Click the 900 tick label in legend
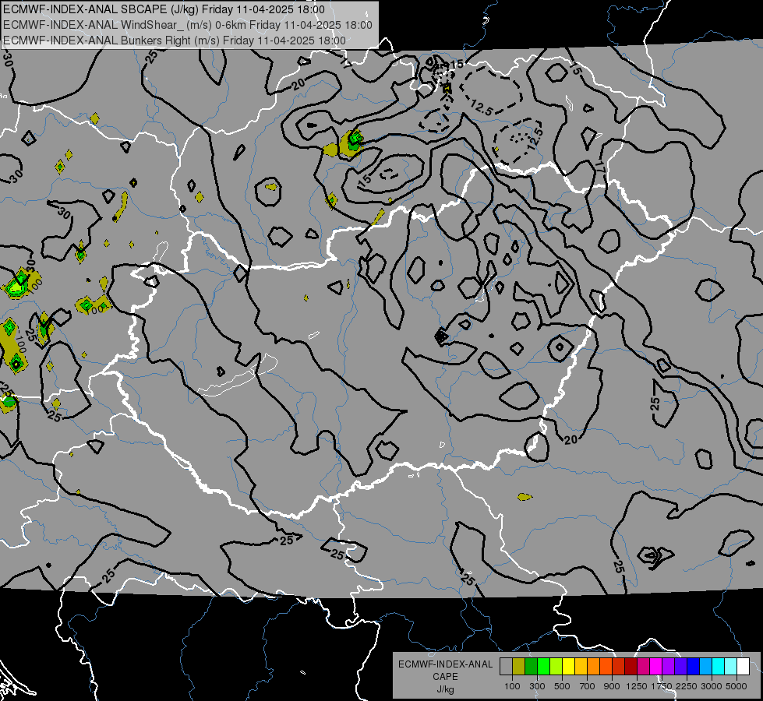 coord(612,686)
